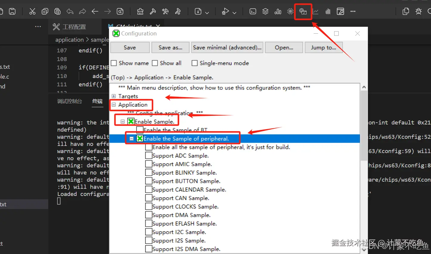The height and width of the screenshot is (254, 431).
Task: Undo the last edit via toolbar
Action: [x=70, y=11]
